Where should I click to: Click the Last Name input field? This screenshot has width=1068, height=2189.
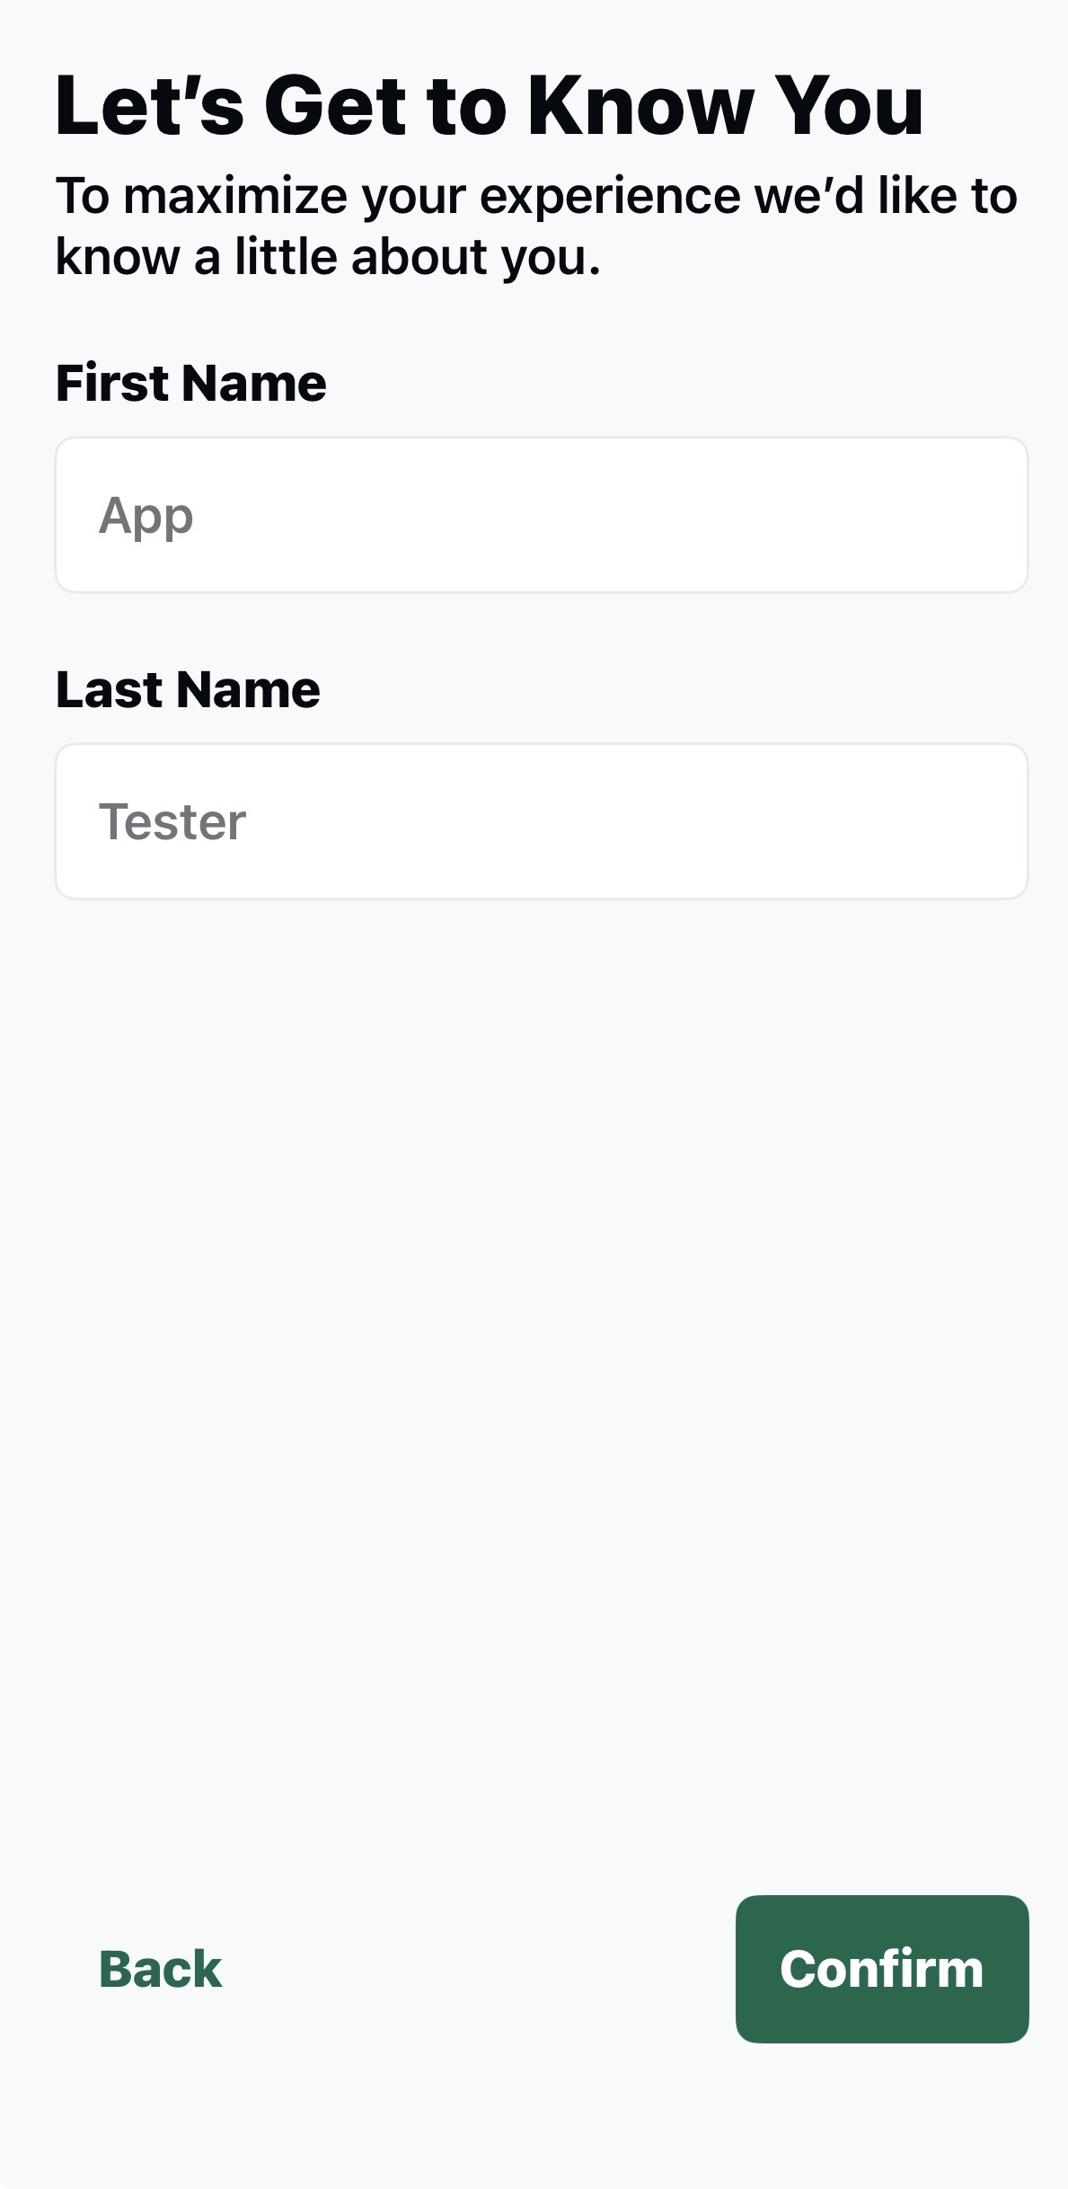coord(541,821)
